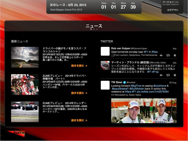Click the 53s tweet timestamp
This screenshot has width=188, height=141.
(x=174, y=63)
